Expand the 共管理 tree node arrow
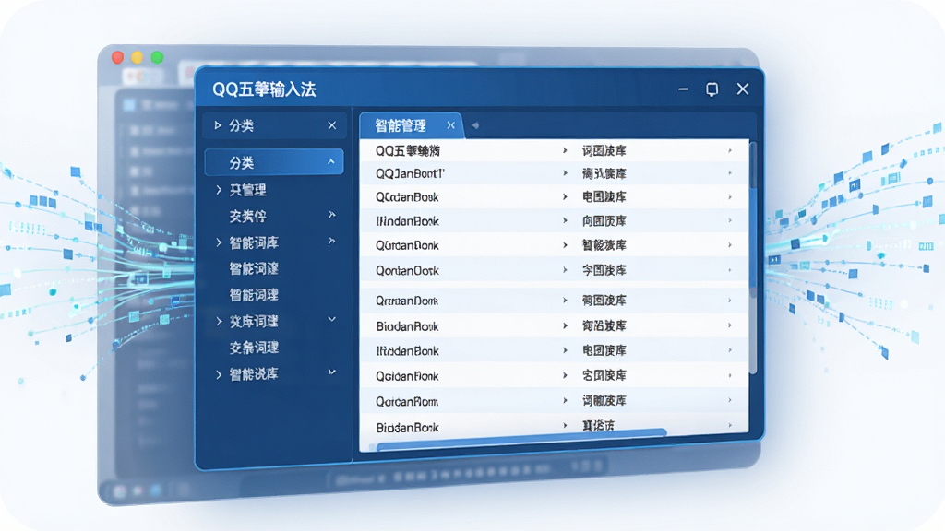The height and width of the screenshot is (531, 945). [219, 190]
